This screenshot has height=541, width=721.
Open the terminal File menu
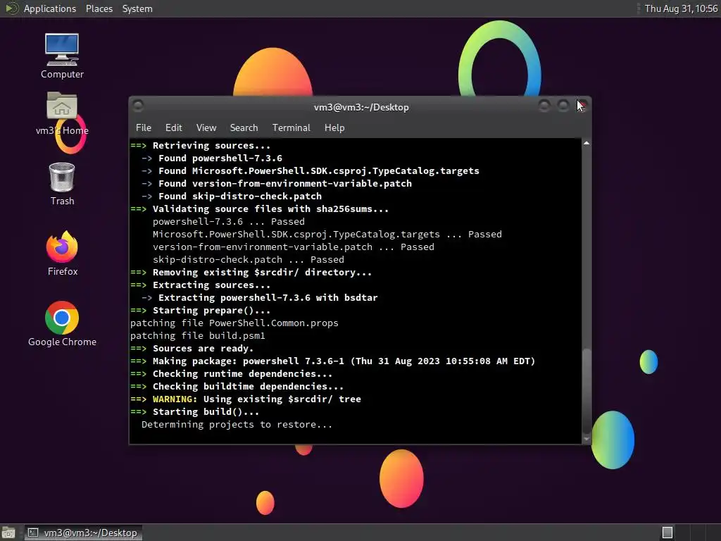click(144, 128)
